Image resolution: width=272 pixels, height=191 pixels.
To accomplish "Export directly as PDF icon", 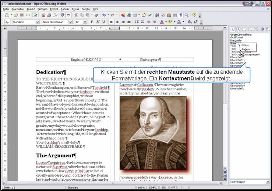I will (43, 15).
